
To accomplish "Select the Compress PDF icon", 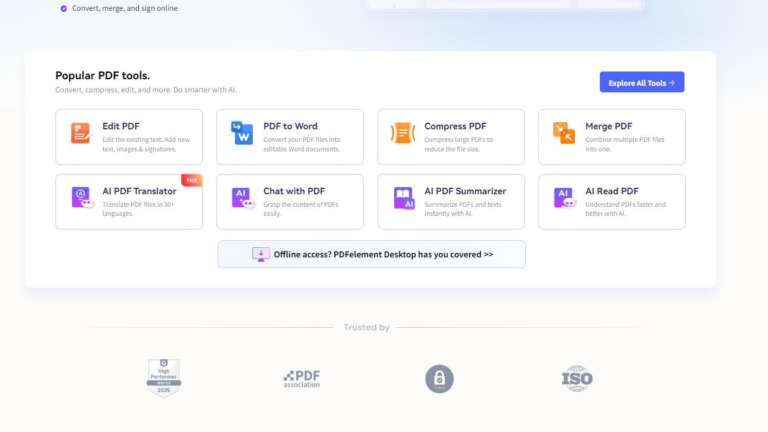I will (x=403, y=133).
